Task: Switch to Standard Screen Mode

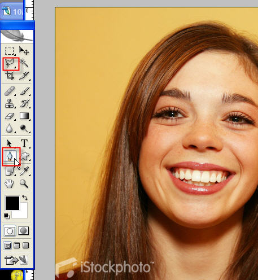Action: [x=7, y=246]
